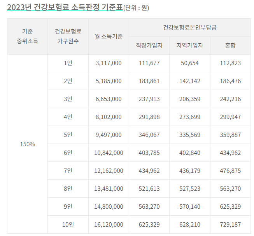Click the 436,179 cell
This screenshot has width=254, height=236.
pyautogui.click(x=190, y=171)
